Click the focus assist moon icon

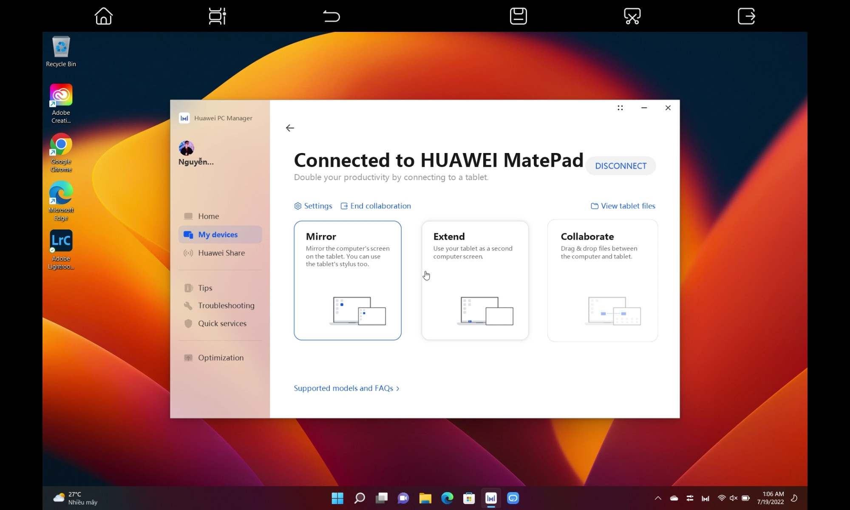click(x=793, y=498)
